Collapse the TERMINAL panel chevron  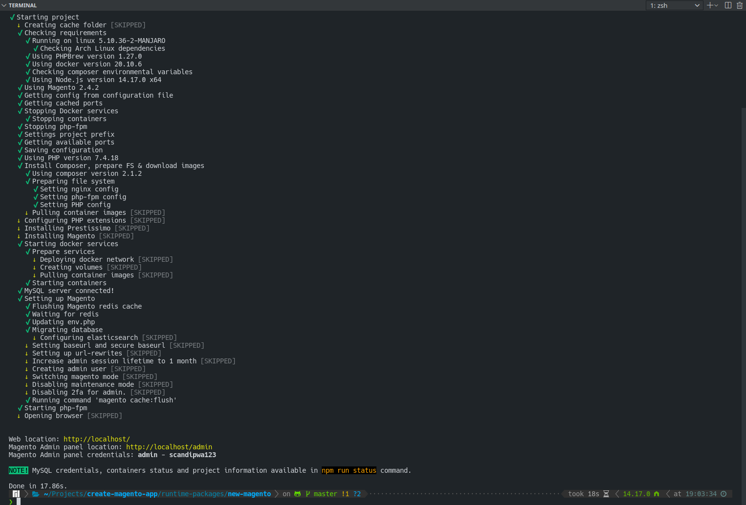[4, 5]
